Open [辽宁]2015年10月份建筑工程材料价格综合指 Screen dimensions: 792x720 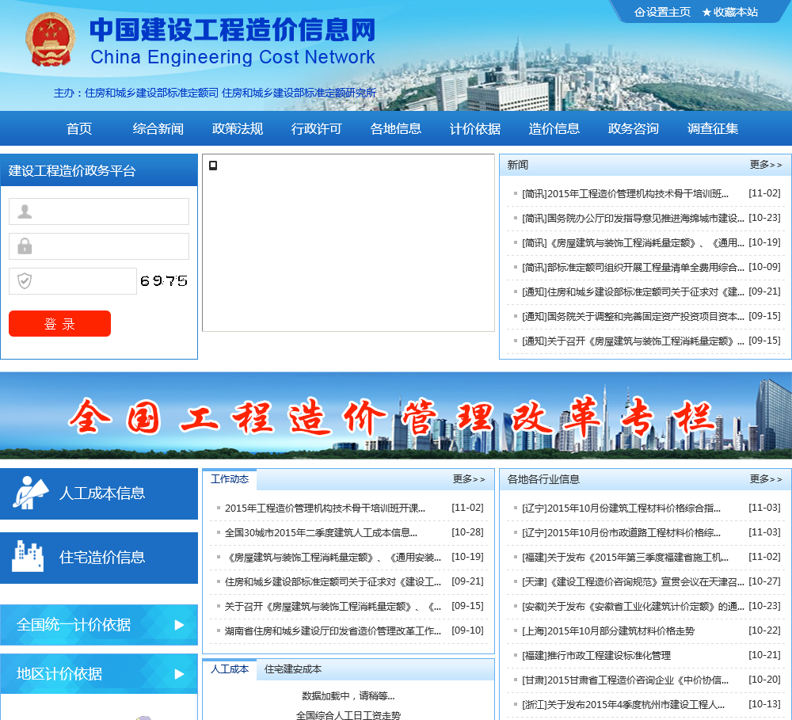point(621,509)
